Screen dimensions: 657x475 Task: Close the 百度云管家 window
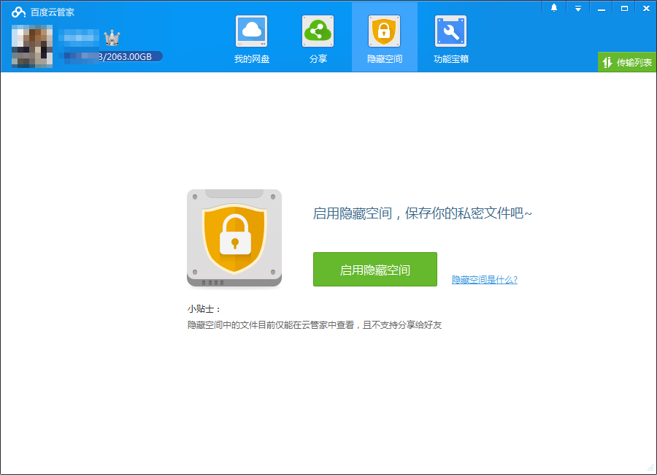645,8
